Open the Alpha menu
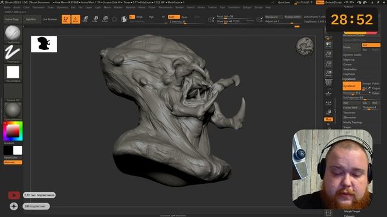Viewport: 387px width, 217px height. coord(7,7)
